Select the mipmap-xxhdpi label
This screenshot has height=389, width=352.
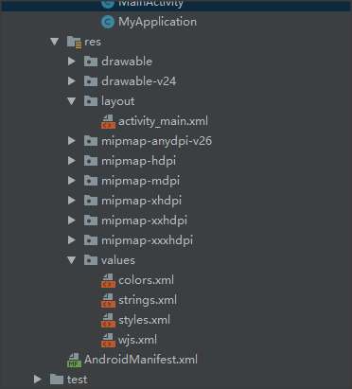coord(144,221)
